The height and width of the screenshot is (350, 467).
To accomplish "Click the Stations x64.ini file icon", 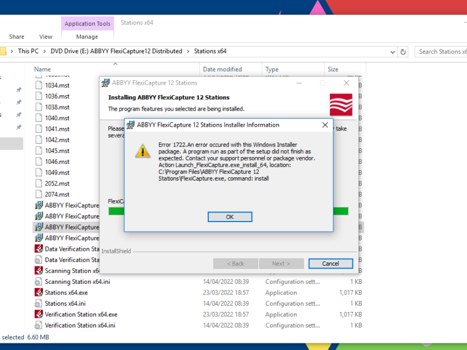I will pos(38,303).
